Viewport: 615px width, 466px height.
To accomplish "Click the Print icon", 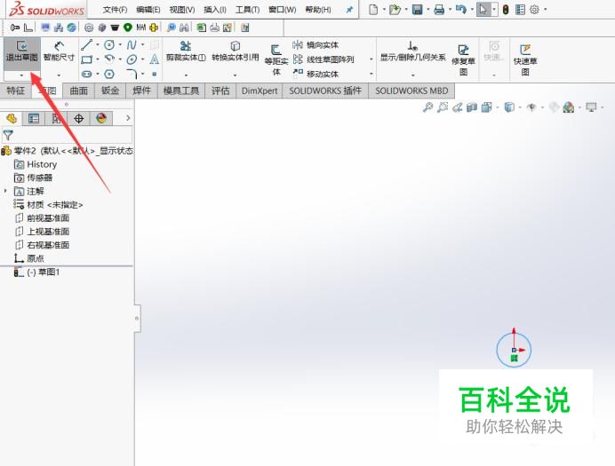I will (439, 10).
